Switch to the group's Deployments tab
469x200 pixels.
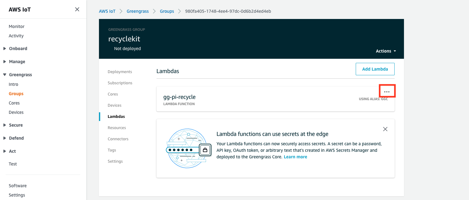tap(120, 72)
